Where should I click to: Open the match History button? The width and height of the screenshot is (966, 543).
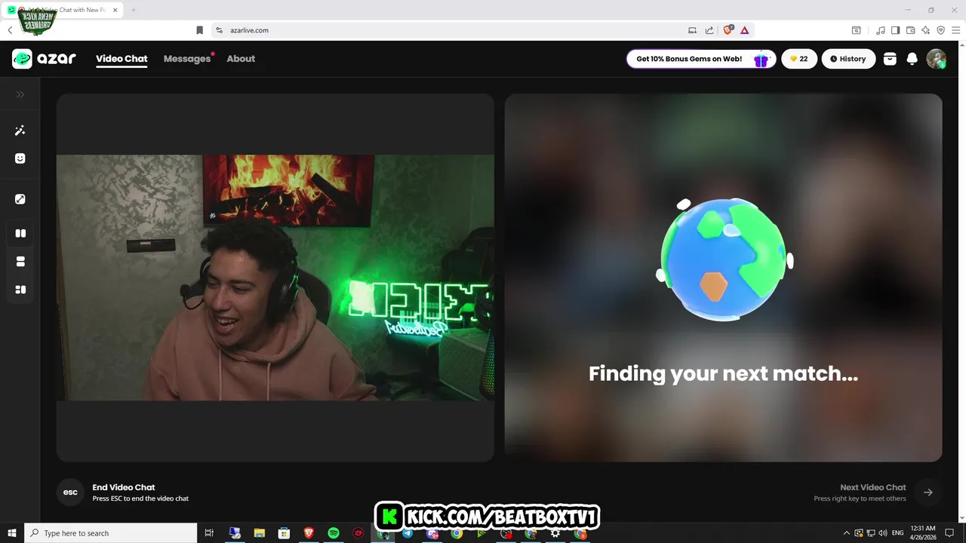pos(848,59)
